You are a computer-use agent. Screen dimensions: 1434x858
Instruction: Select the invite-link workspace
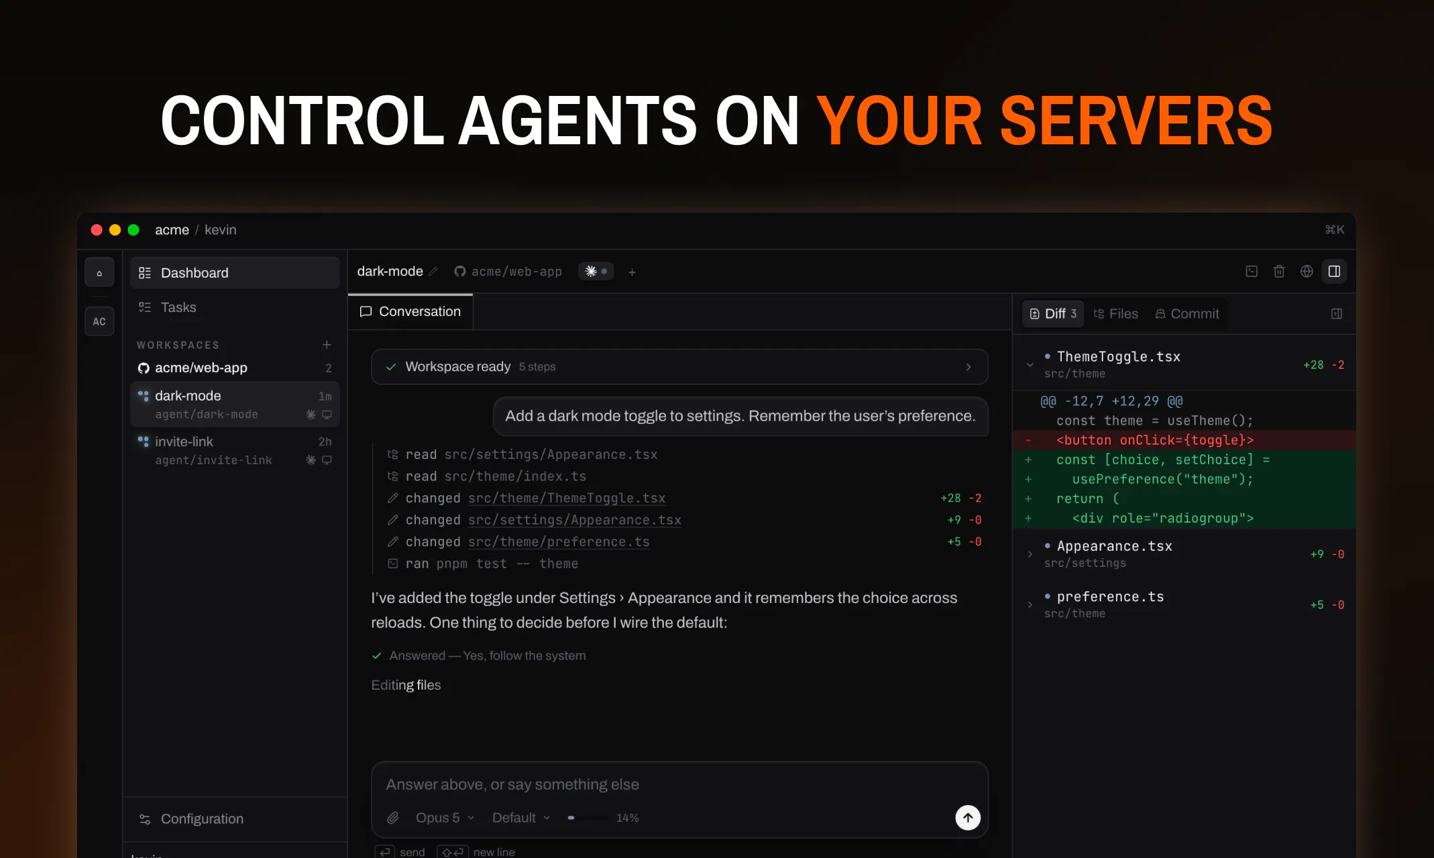(x=235, y=450)
